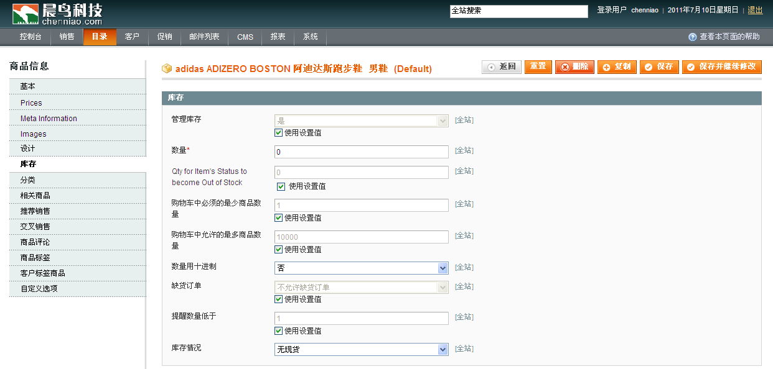Click the chenniao username text

[x=645, y=11]
